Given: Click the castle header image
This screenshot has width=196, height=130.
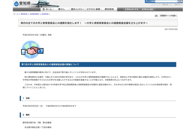Looking at the screenshot, I should pyautogui.click(x=45, y=4).
